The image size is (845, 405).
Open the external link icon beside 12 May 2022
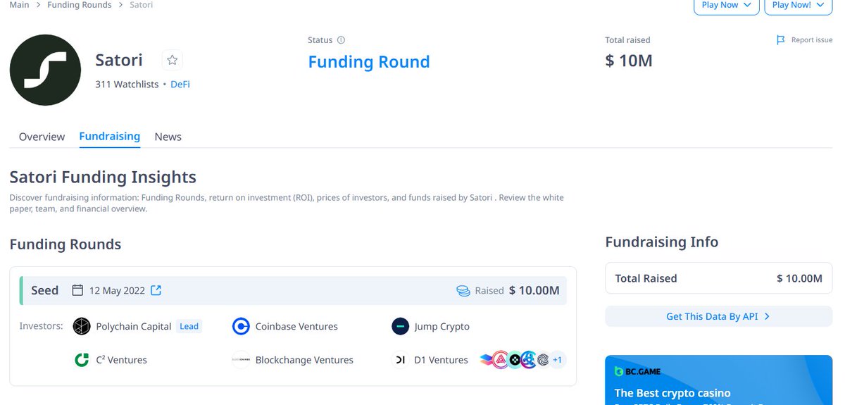156,290
